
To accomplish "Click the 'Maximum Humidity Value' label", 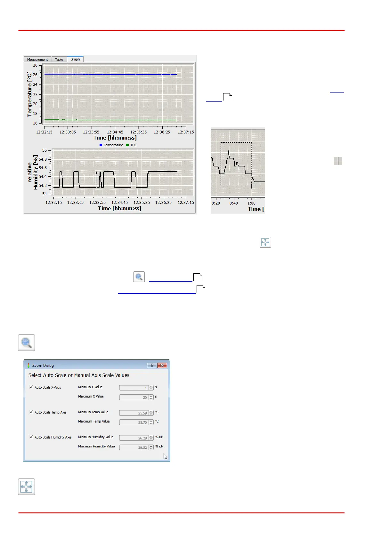I will click(x=96, y=446).
